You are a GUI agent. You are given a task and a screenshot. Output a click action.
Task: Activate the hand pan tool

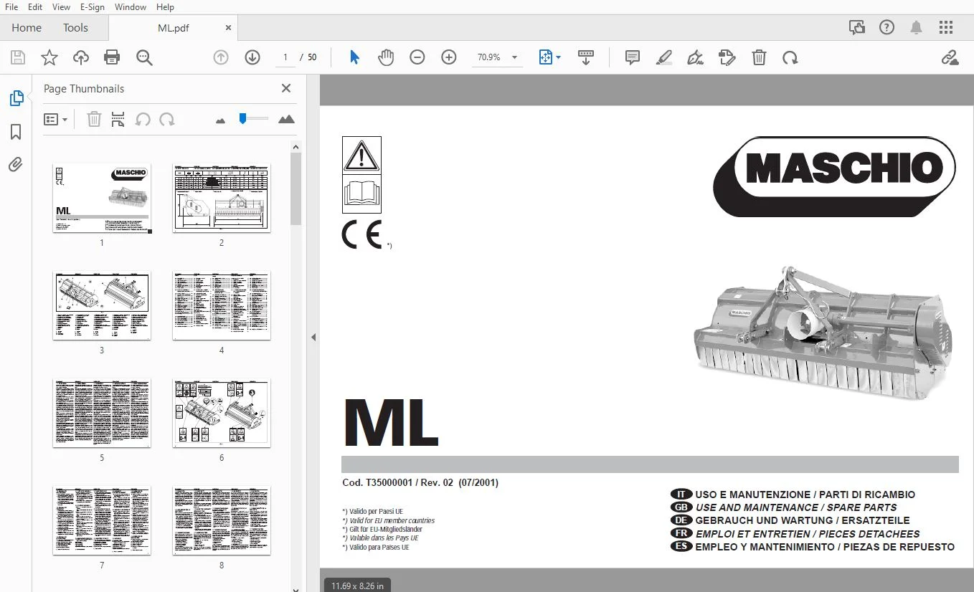pyautogui.click(x=386, y=57)
